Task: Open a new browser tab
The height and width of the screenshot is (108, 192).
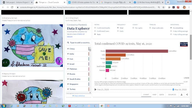Action: pyautogui.click(x=168, y=2)
